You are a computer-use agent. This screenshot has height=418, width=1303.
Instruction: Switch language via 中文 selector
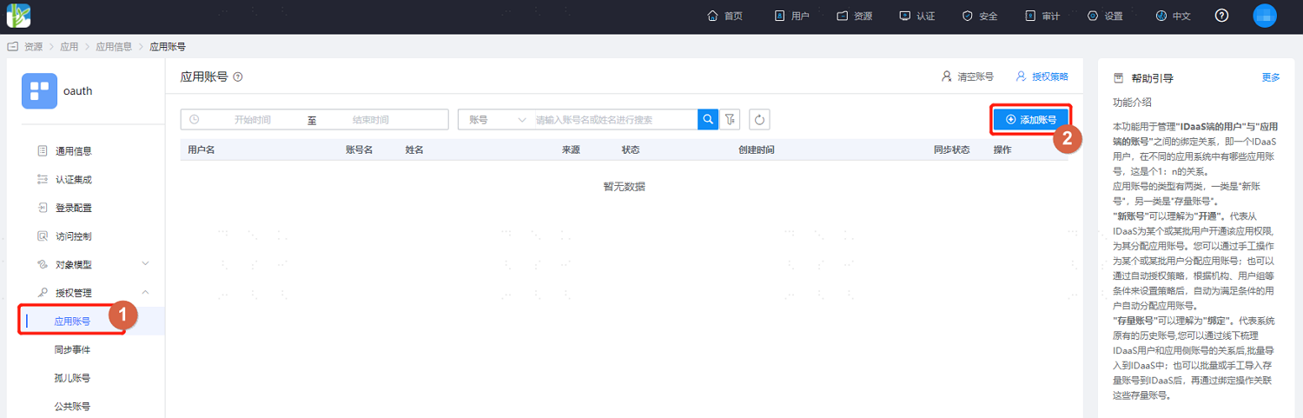pos(1173,16)
